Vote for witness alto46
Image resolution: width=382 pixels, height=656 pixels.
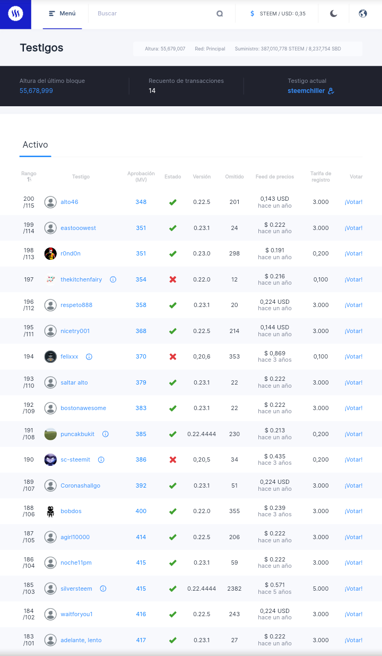353,202
